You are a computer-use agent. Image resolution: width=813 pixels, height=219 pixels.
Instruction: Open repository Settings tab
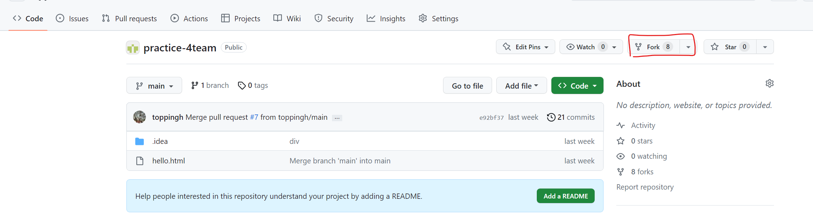[x=438, y=18]
